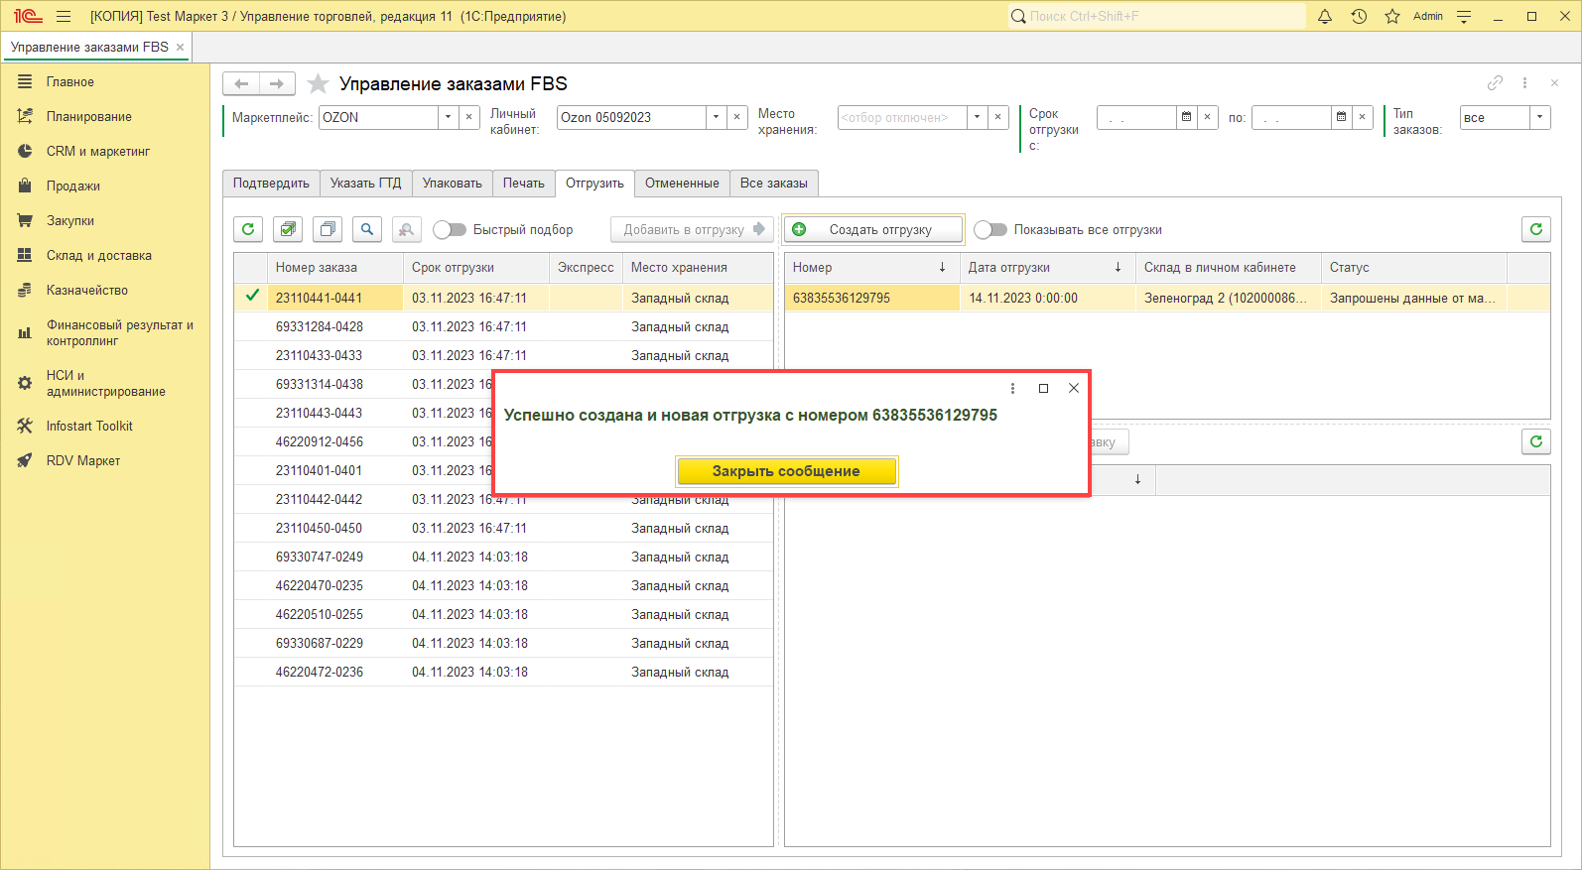Expand the Маркетплейс dropdown
1582x870 pixels.
coord(448,117)
